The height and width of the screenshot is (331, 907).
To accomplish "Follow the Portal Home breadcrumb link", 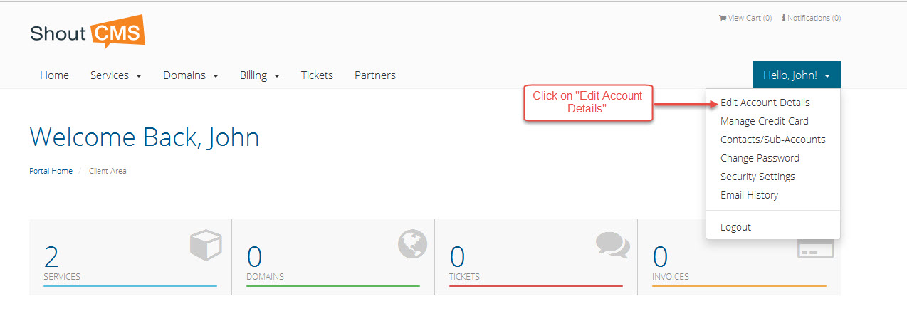I will (51, 172).
